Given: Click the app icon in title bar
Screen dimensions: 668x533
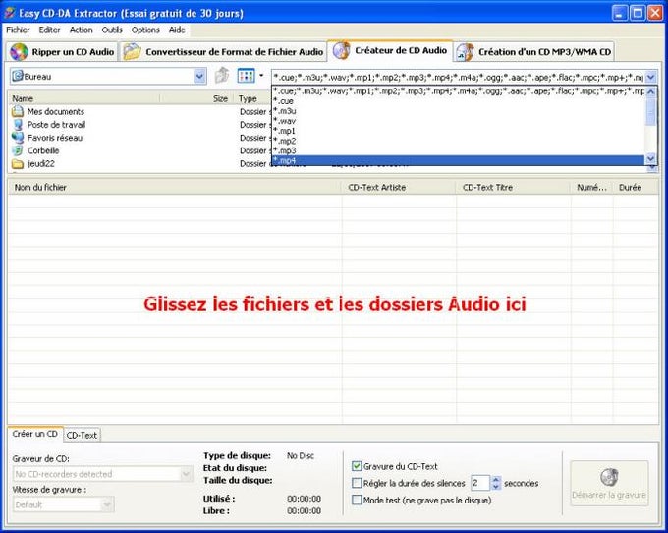Looking at the screenshot, I should click(10, 13).
